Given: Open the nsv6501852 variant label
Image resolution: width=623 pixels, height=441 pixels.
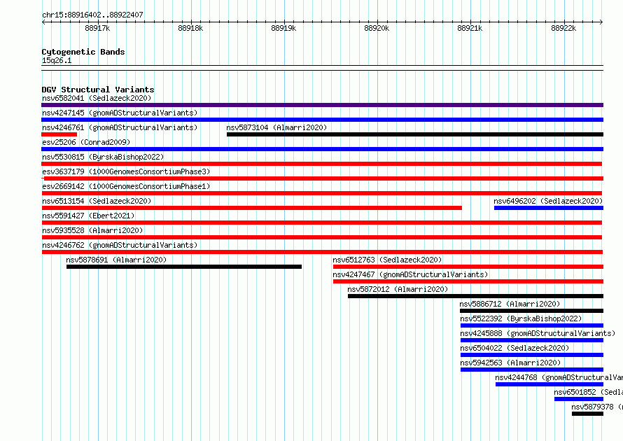Looking at the screenshot, I should tap(588, 392).
